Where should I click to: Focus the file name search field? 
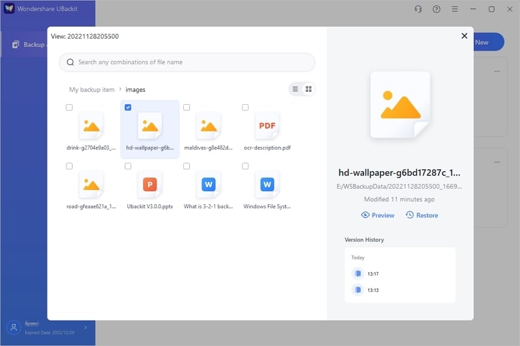187,62
